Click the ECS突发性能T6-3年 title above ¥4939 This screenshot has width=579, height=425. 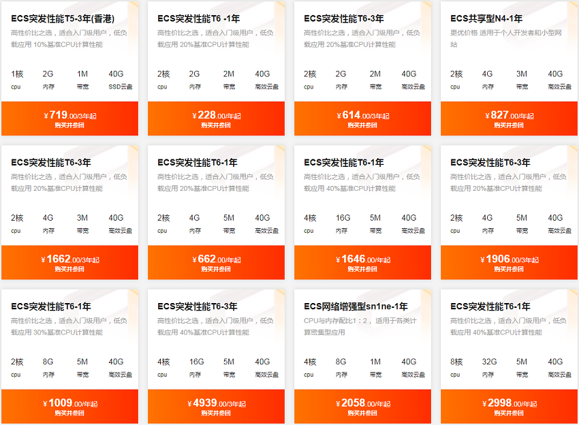(x=198, y=306)
